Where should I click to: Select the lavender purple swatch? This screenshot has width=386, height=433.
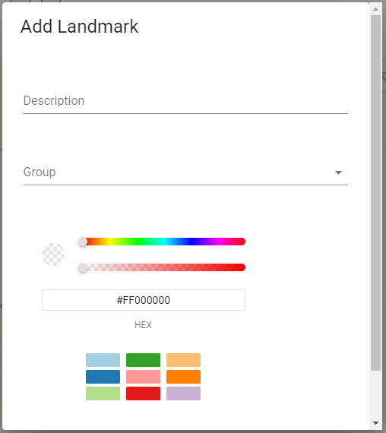(183, 393)
